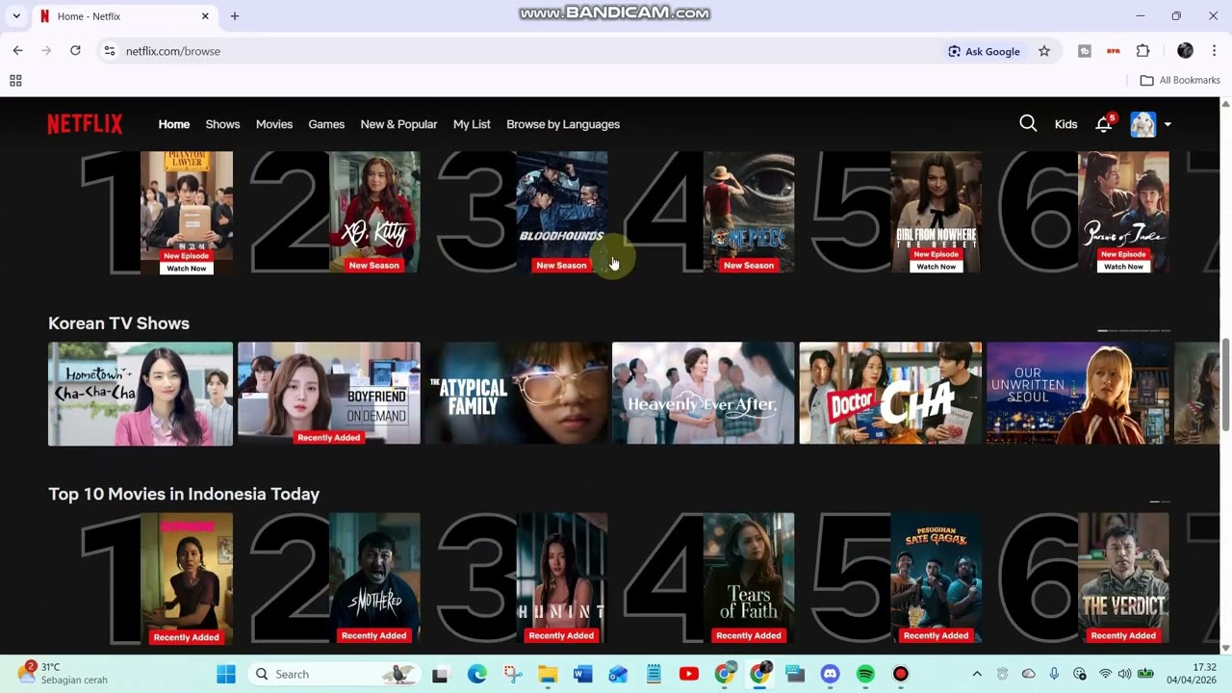Open Heavenly Ever After thumbnail

click(704, 394)
